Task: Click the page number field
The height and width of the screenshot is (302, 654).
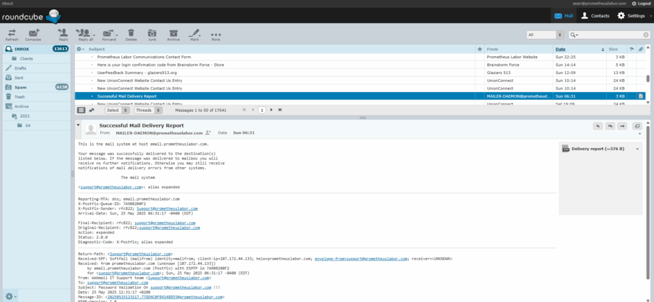Action: click(262, 110)
